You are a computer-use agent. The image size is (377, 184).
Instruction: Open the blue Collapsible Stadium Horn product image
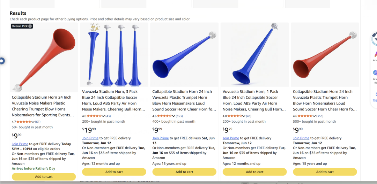click(x=184, y=55)
